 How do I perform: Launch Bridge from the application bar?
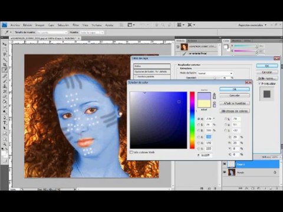121,25
